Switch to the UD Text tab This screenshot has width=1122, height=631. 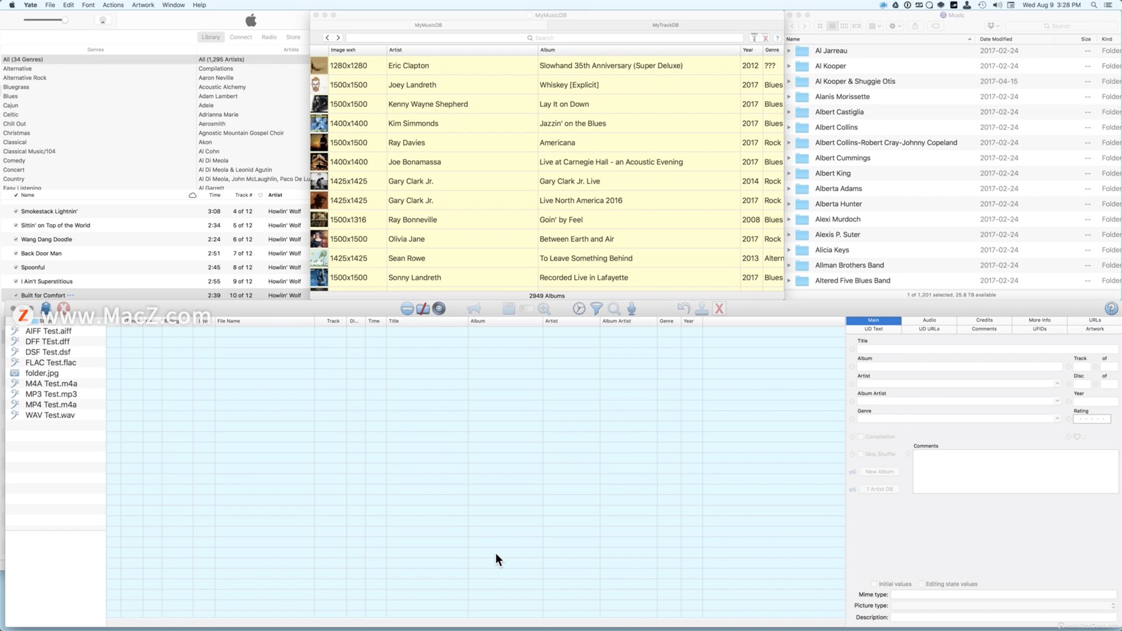(874, 329)
